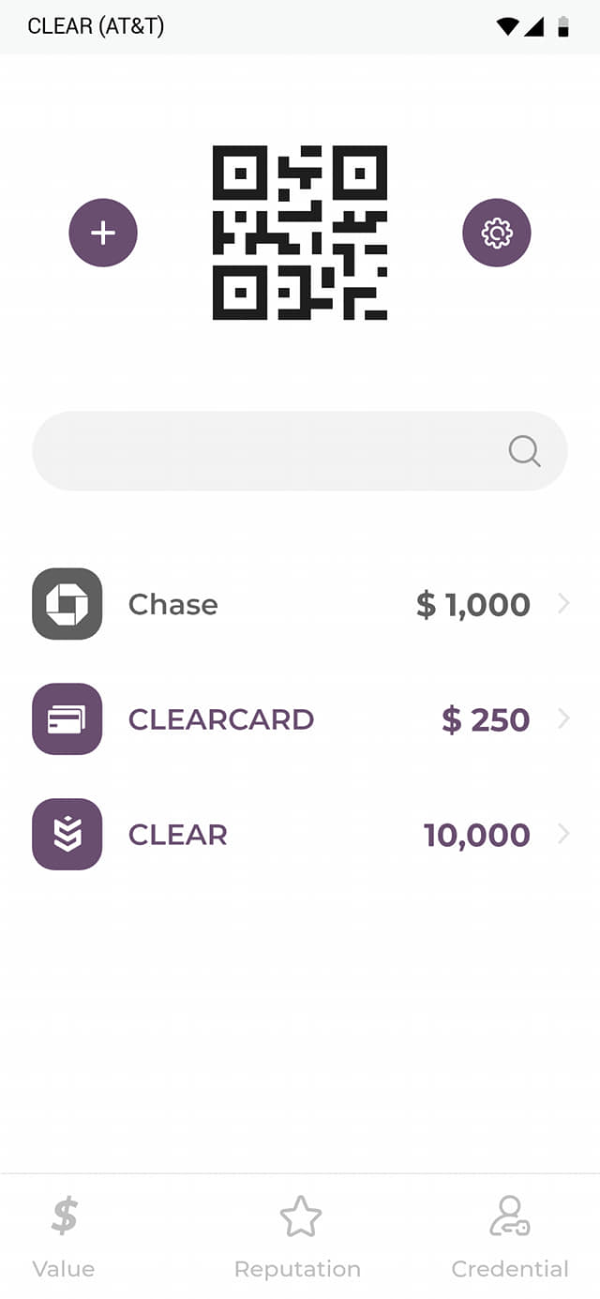Expand the Chase account chevron

click(x=563, y=604)
